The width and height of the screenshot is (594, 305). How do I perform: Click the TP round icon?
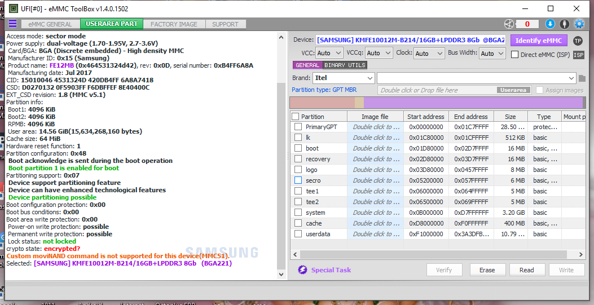(x=578, y=41)
